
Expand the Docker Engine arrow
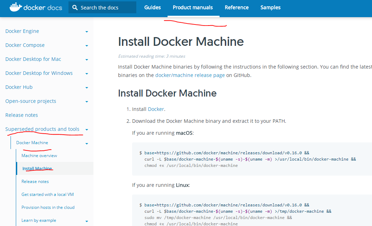click(87, 32)
